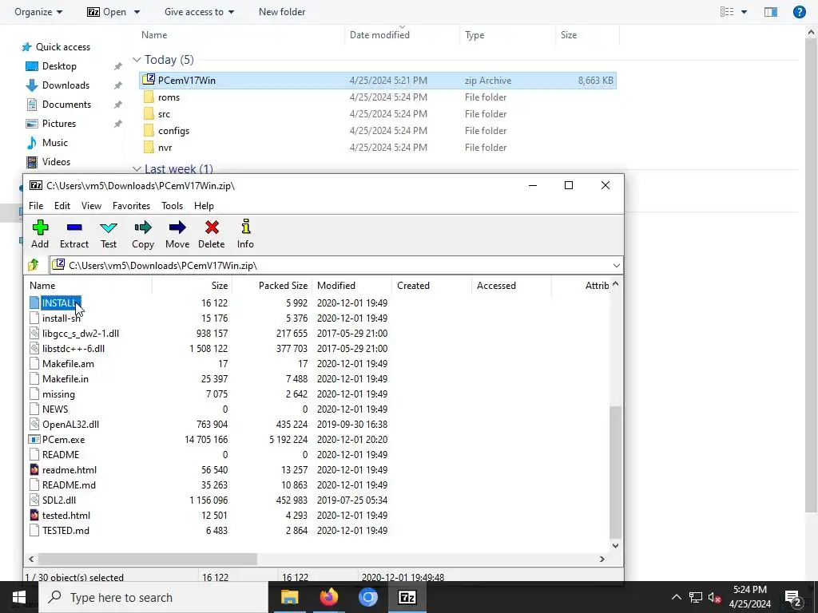Screen dimensions: 818x613
Task: Select libstdc++-6.dll file
Action: (73, 348)
